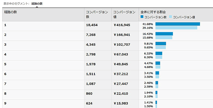
Task: Click the 16.42% conversion count bar
Action: click(x=164, y=34)
